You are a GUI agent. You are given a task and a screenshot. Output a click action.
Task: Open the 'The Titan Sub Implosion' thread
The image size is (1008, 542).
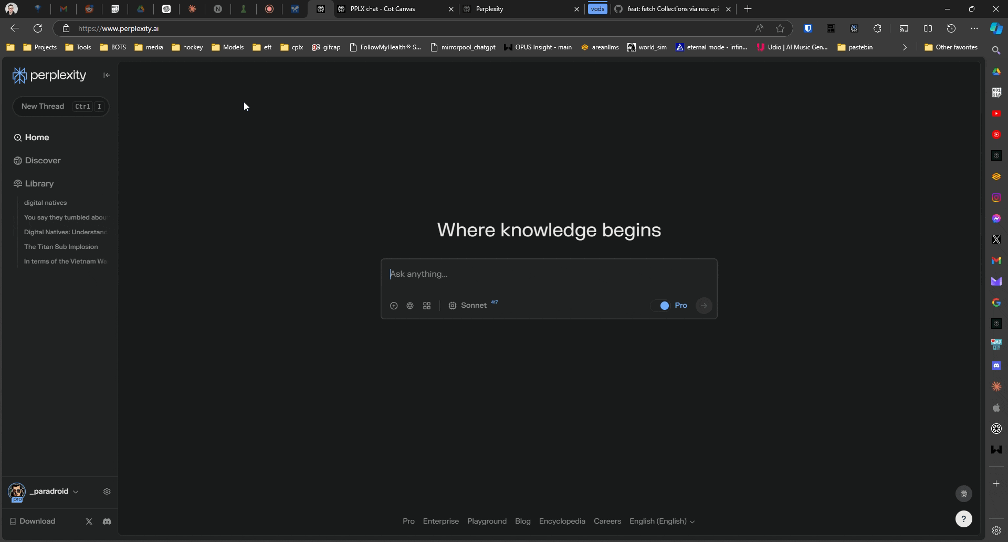pyautogui.click(x=61, y=247)
